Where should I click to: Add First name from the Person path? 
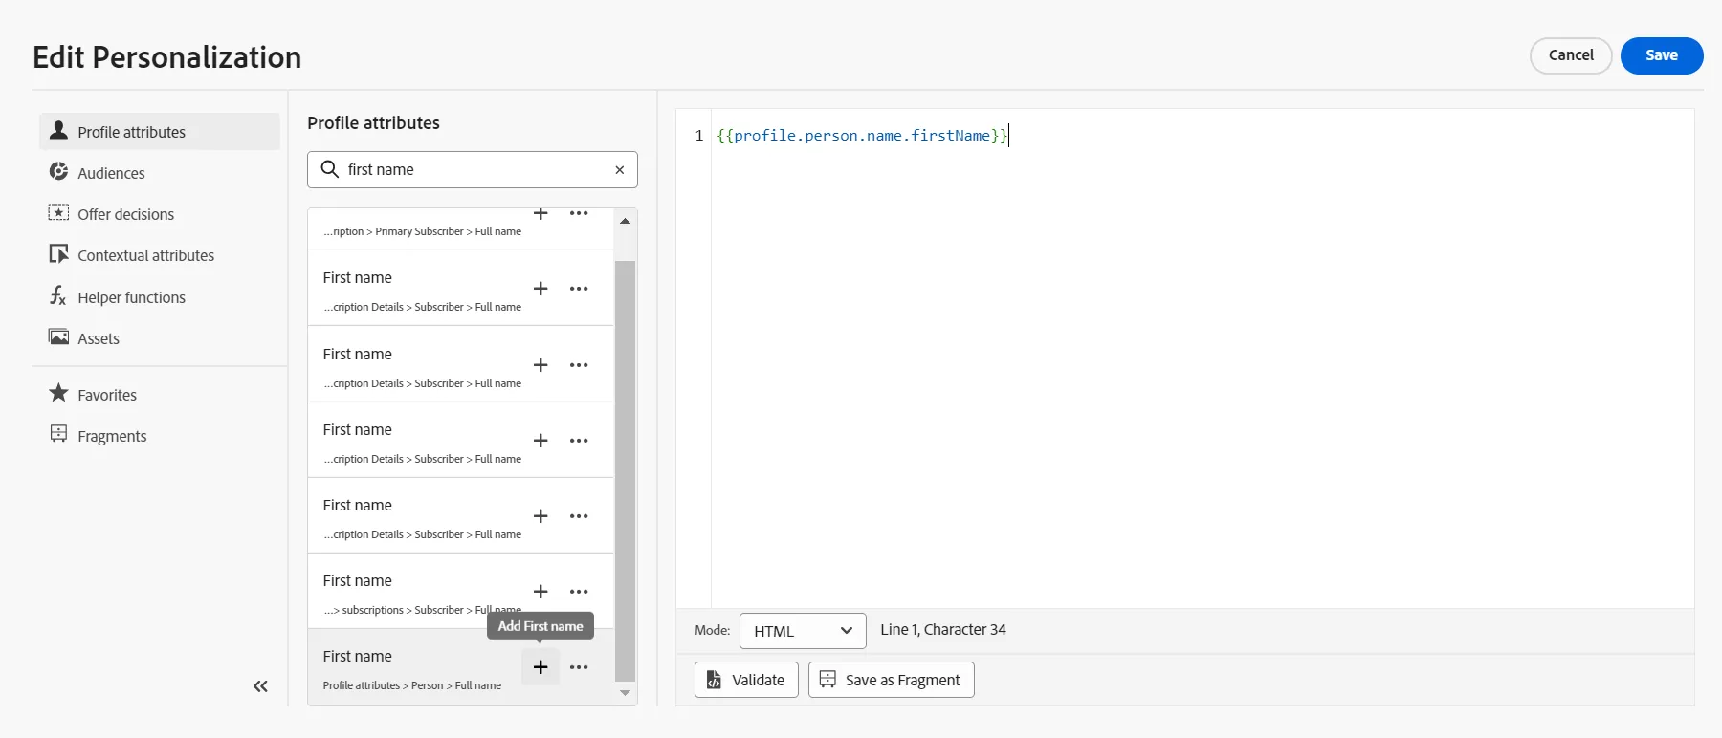click(541, 667)
